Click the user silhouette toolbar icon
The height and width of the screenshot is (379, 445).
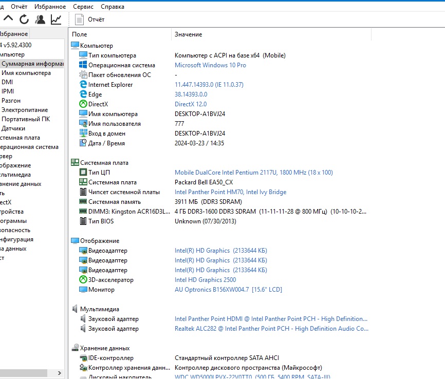(40, 20)
